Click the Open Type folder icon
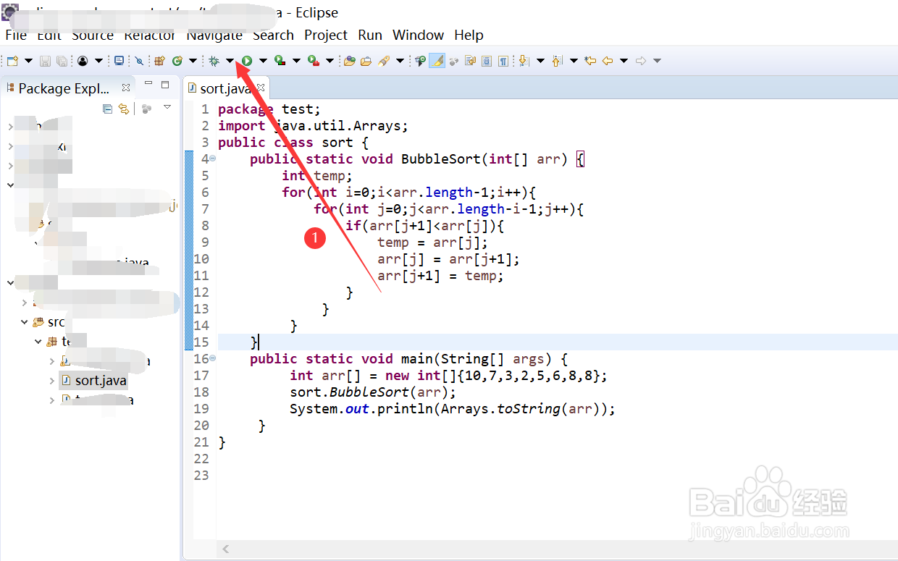The image size is (898, 561). pos(350,61)
